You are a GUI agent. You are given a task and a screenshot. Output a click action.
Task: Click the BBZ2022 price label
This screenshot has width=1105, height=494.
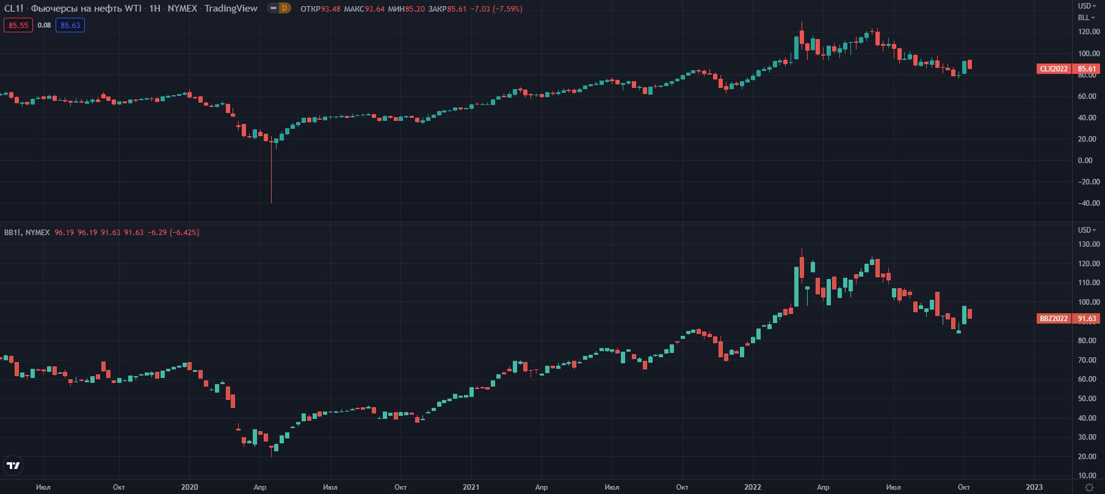click(1054, 319)
